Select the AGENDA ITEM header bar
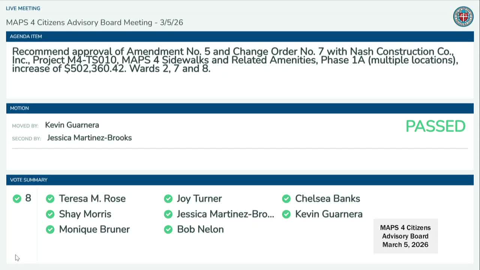The image size is (480, 270). [x=240, y=36]
